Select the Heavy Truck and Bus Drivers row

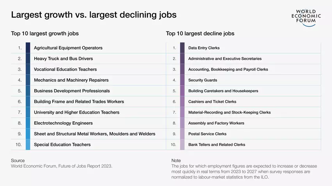[63, 59]
